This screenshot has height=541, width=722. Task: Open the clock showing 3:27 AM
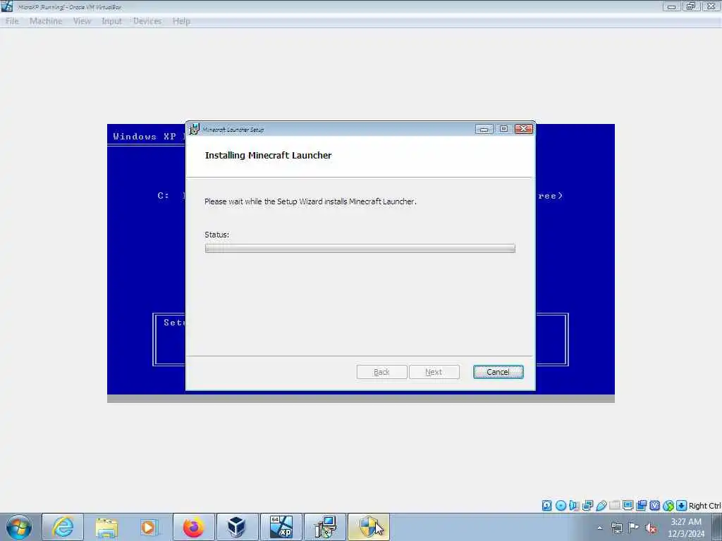point(686,527)
